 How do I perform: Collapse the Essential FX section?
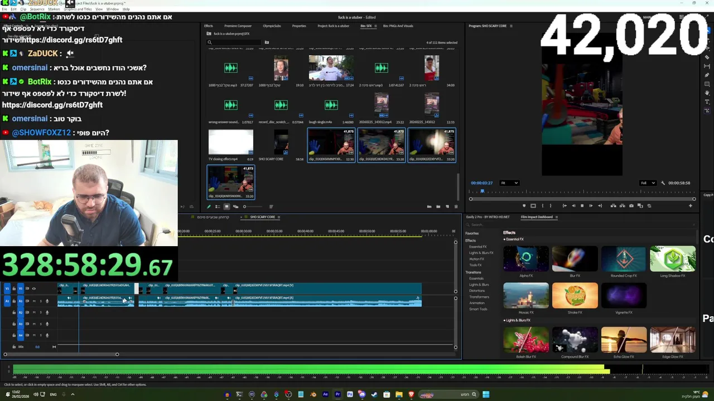click(514, 239)
